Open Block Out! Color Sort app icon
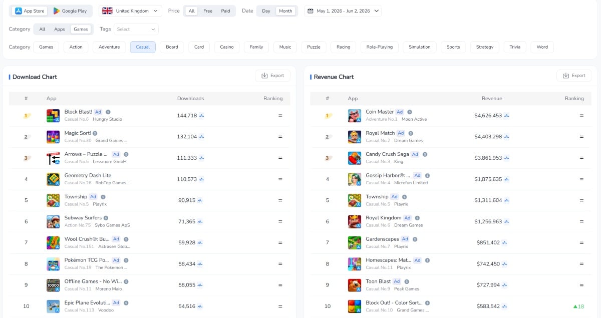This screenshot has width=601, height=318. [x=355, y=306]
